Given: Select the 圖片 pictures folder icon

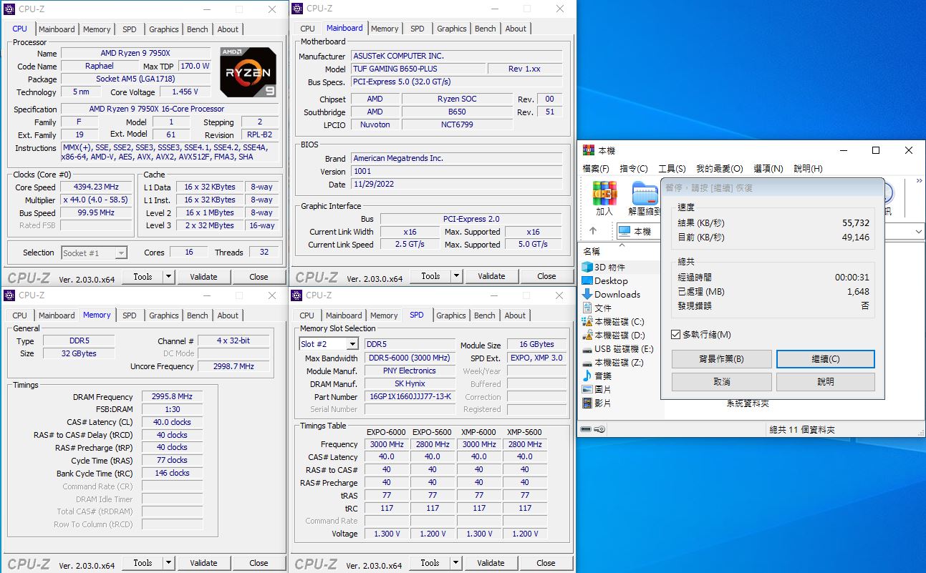Looking at the screenshot, I should (588, 389).
